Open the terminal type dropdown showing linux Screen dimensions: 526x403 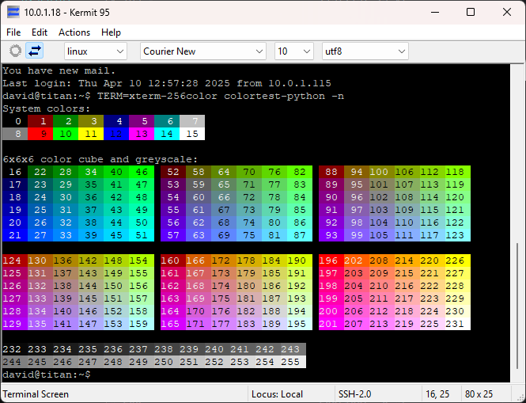pyautogui.click(x=95, y=51)
